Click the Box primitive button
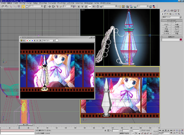Image resolution: width=184 pixels, height=135 pixels. click(166, 25)
